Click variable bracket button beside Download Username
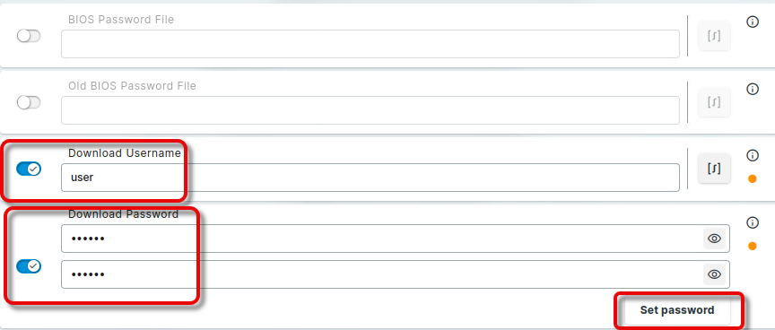 point(714,169)
